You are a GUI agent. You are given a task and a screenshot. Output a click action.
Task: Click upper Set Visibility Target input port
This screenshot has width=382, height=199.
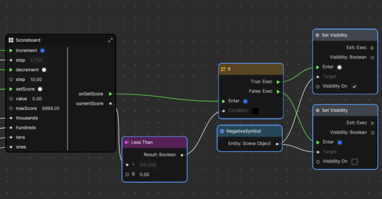(x=318, y=77)
